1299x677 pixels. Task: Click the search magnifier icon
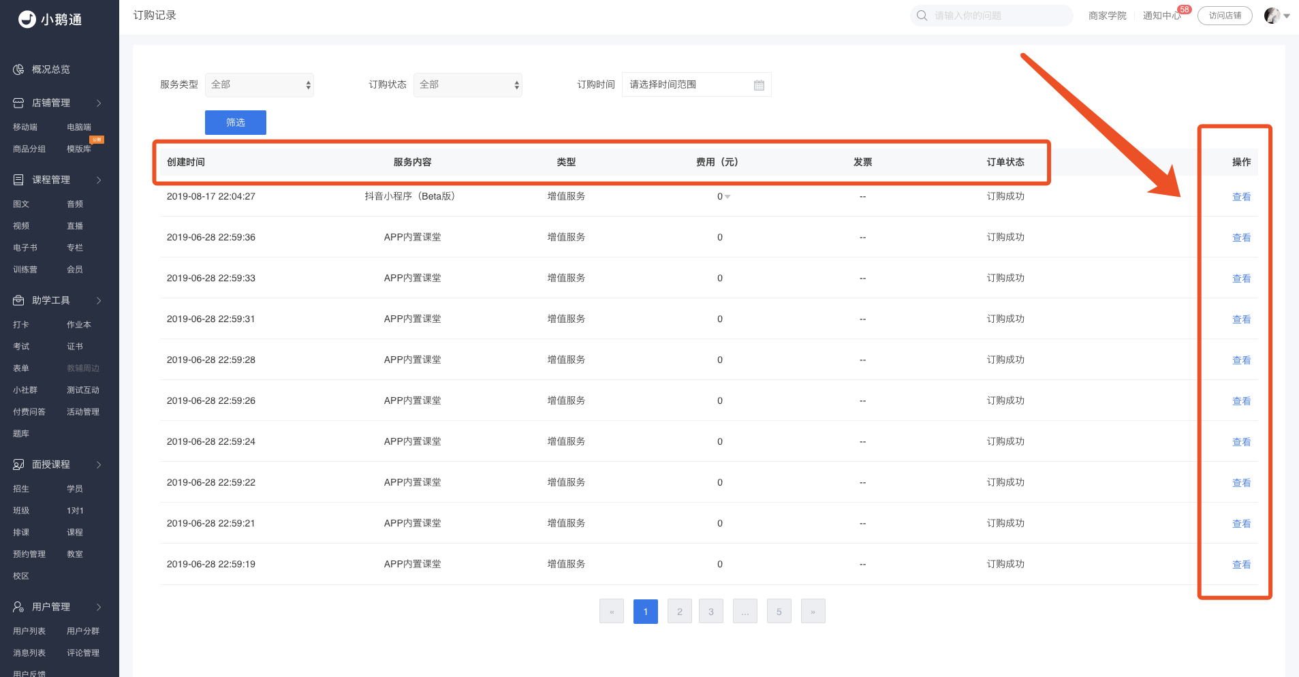coord(922,16)
